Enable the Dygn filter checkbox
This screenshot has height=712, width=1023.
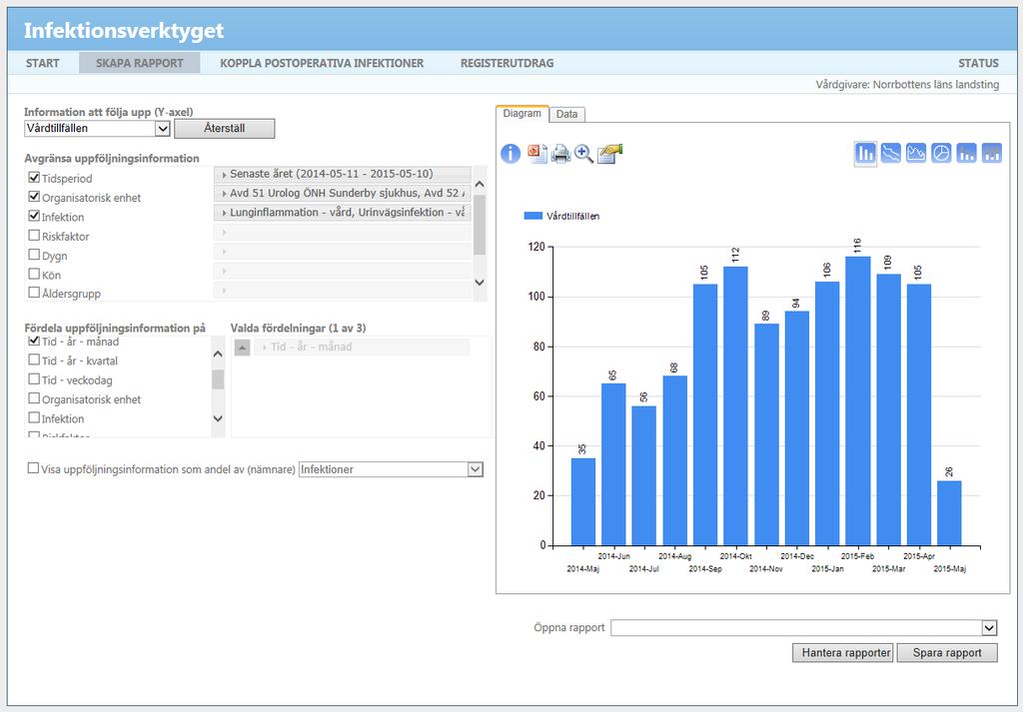coord(35,255)
